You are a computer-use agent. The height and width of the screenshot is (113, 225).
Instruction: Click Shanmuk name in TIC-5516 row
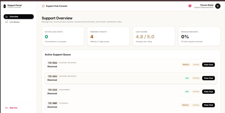pos(52,67)
